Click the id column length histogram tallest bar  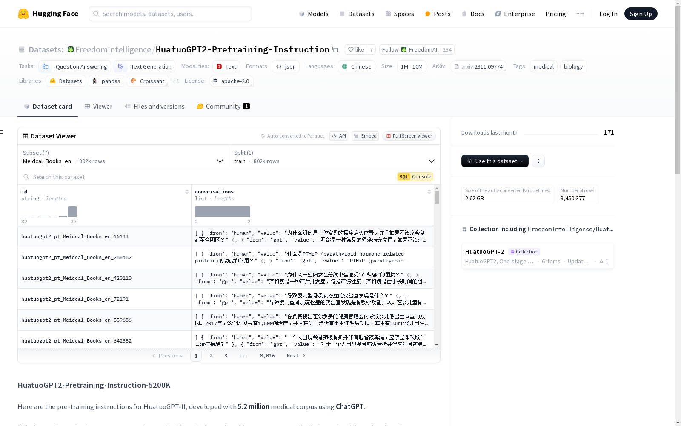(72, 212)
